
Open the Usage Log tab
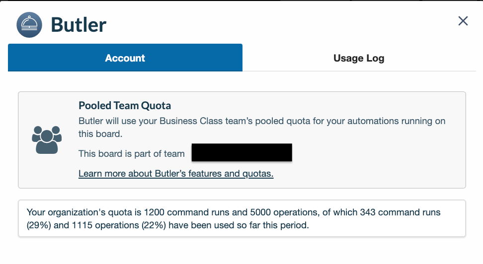359,58
